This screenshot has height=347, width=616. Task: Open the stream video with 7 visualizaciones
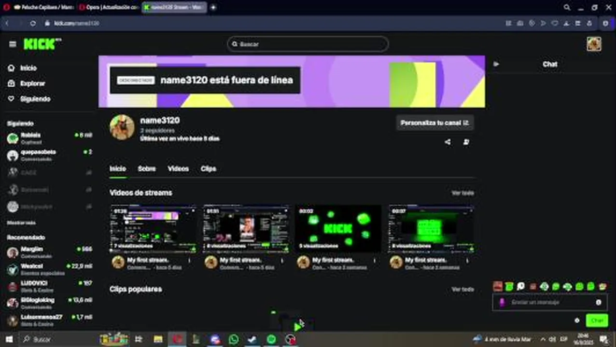pyautogui.click(x=153, y=229)
